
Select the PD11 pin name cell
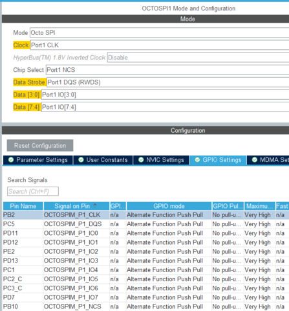tap(23, 233)
